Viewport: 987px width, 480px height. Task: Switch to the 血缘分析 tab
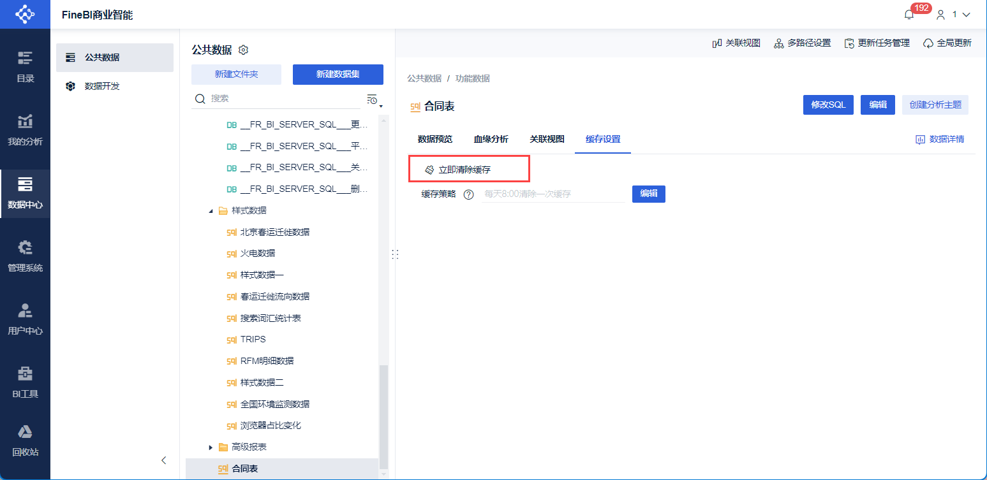[491, 139]
